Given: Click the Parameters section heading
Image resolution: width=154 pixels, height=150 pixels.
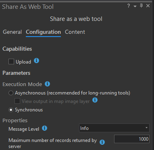Looking at the screenshot, I should tap(17, 73).
